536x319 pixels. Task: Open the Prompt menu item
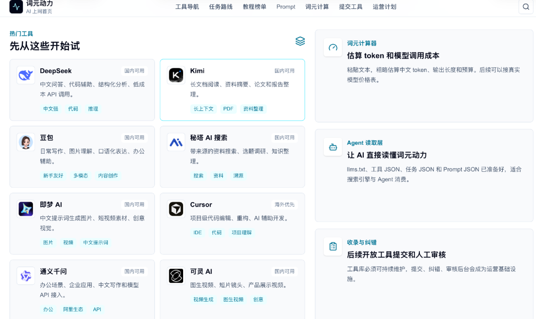coord(286,7)
